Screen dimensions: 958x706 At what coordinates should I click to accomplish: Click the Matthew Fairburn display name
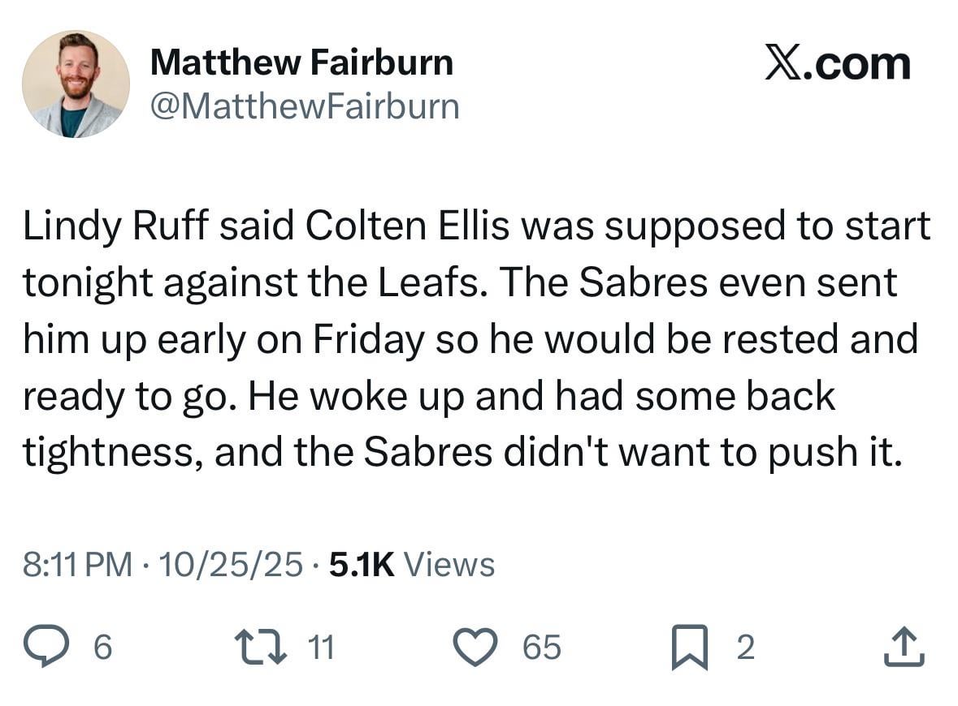(301, 62)
